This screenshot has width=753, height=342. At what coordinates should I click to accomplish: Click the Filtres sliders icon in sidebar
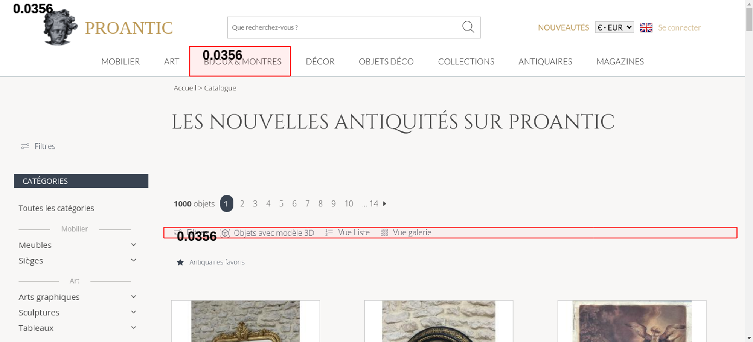tap(25, 146)
